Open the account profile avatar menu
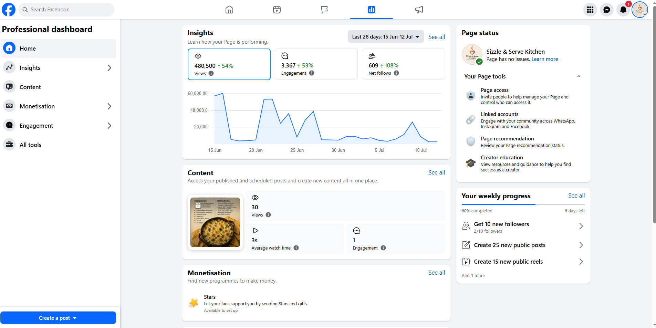Image resolution: width=656 pixels, height=328 pixels. click(640, 10)
